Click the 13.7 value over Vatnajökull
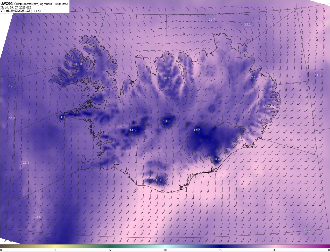This screenshot has width=330, height=252. pyautogui.click(x=197, y=130)
